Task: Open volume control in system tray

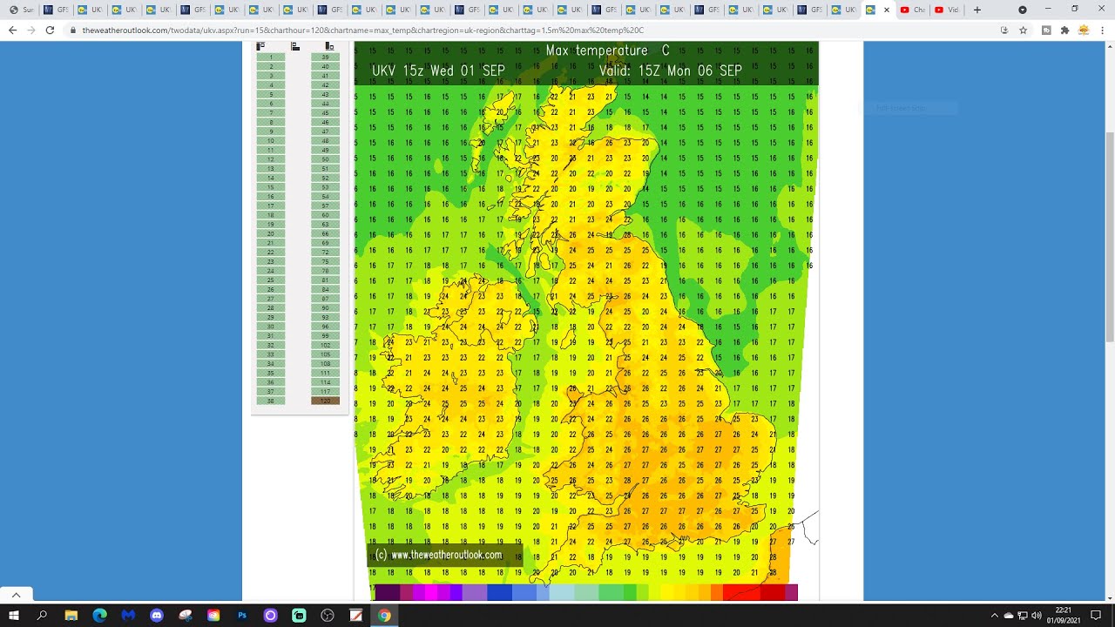Action: (x=1036, y=616)
